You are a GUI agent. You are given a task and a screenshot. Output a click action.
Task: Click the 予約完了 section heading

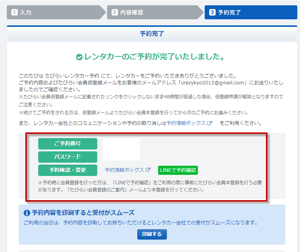(x=152, y=34)
